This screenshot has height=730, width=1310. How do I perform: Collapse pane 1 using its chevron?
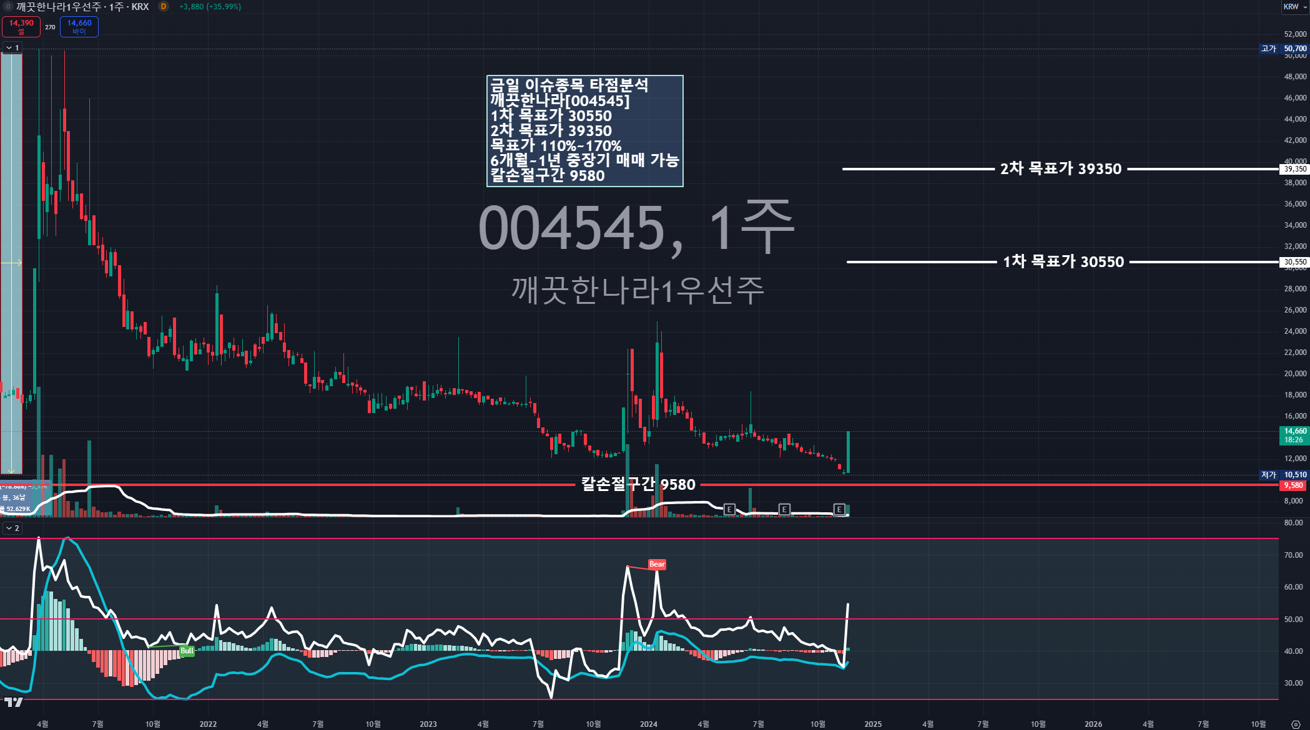(9, 48)
